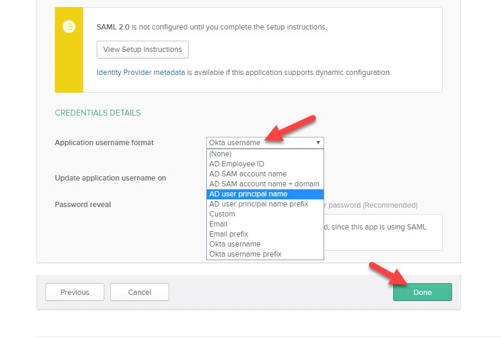Open the Identity Provider metadata link

pos(141,73)
